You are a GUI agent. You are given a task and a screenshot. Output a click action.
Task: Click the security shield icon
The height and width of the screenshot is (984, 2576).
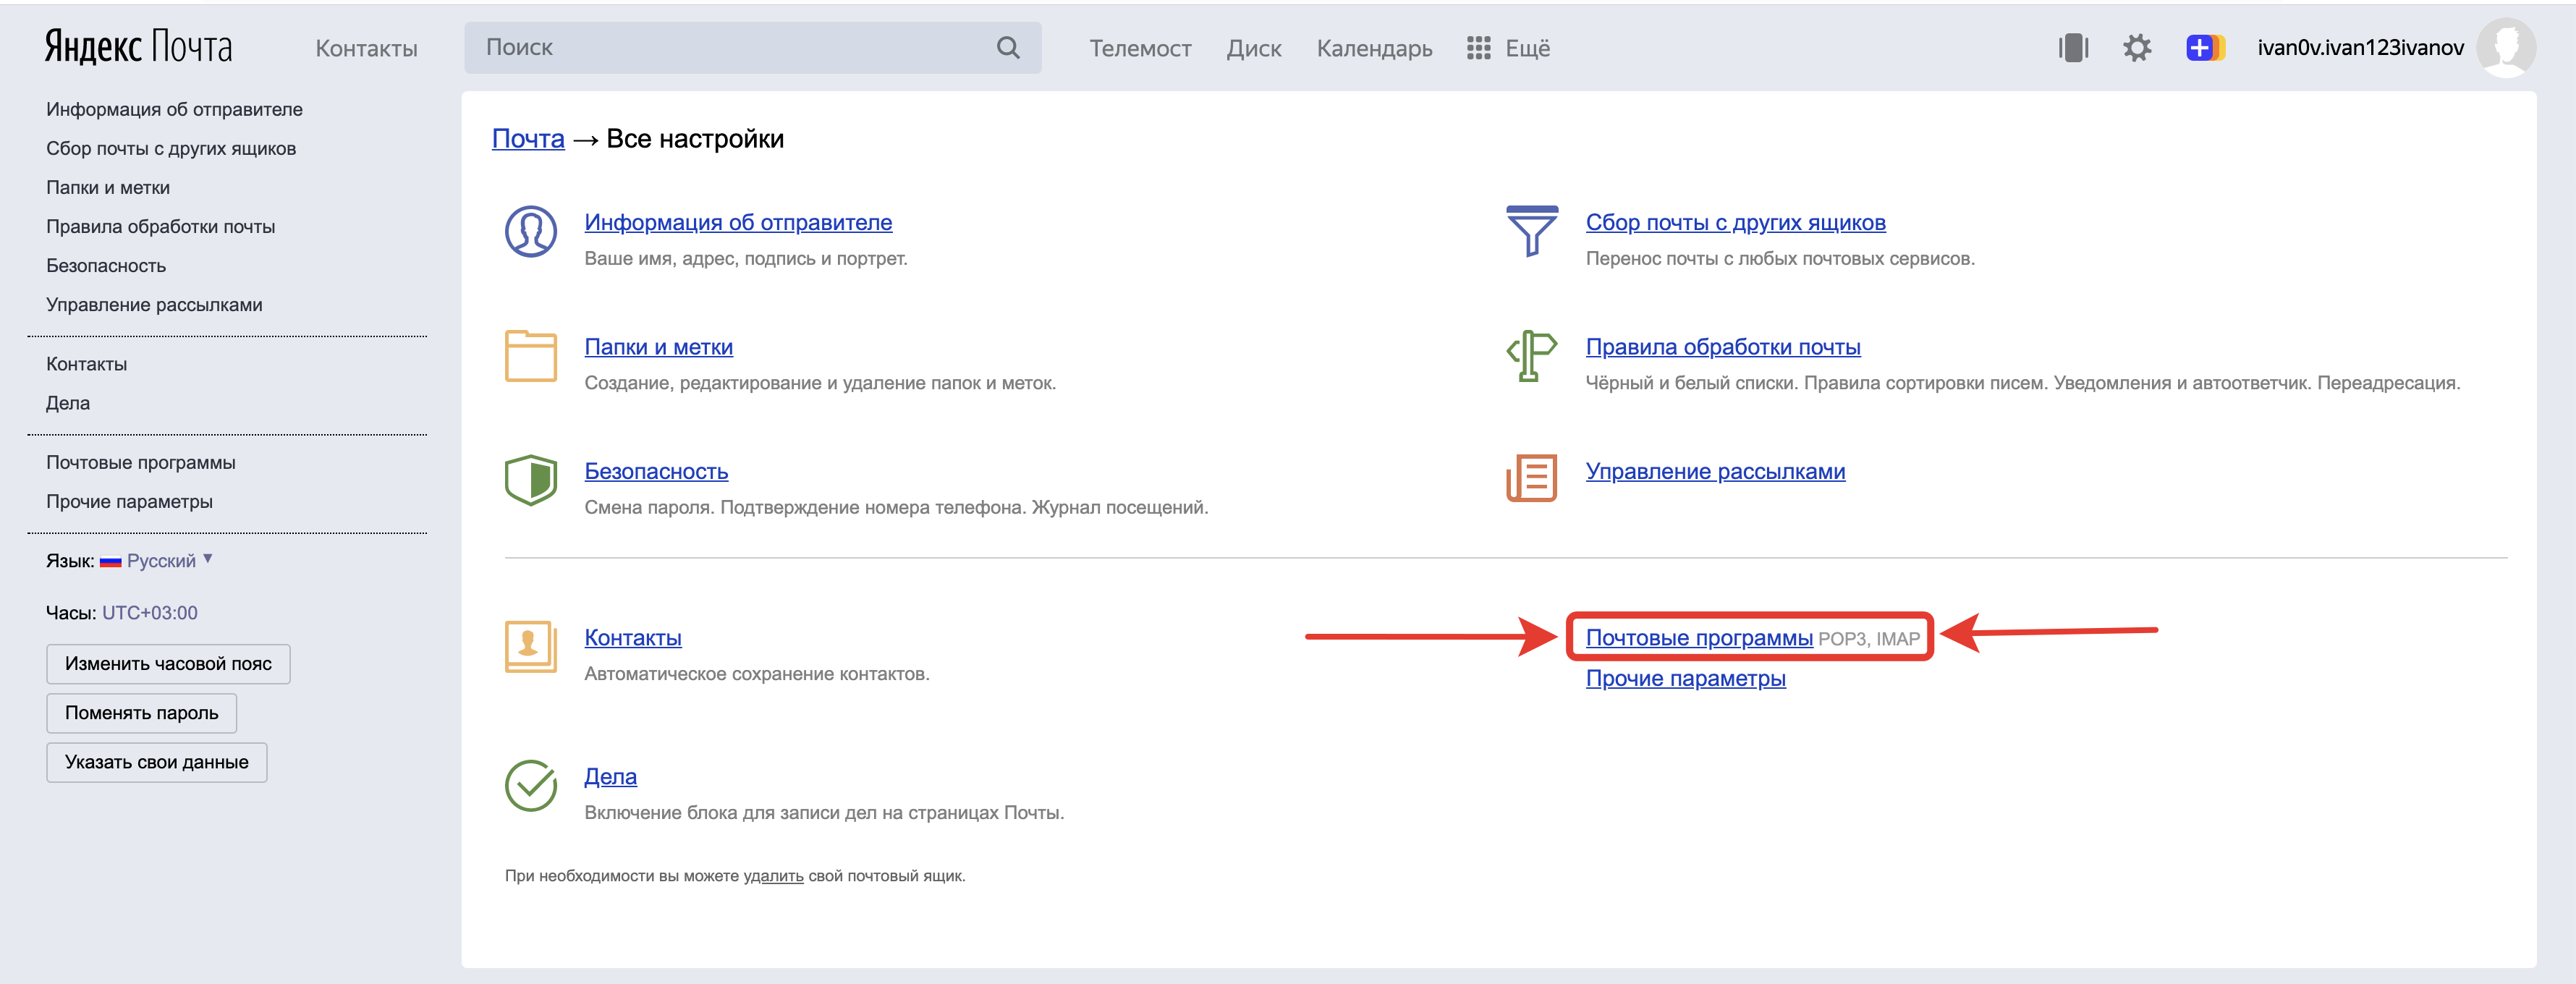531,480
